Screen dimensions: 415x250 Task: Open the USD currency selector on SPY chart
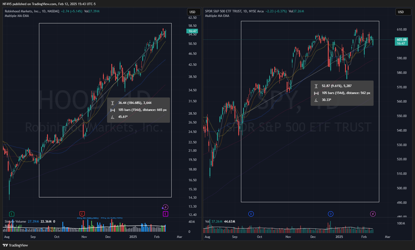(403, 12)
